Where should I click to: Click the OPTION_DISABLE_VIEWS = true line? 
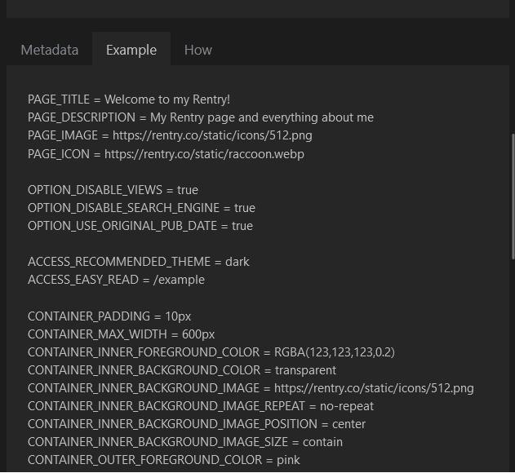pos(113,190)
